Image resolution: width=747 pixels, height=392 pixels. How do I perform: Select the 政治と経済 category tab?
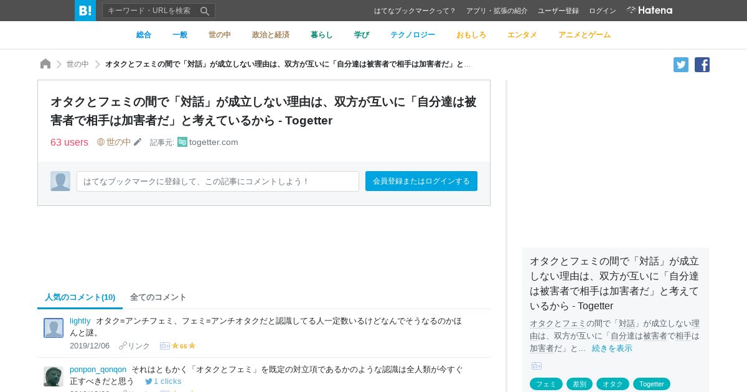(271, 35)
